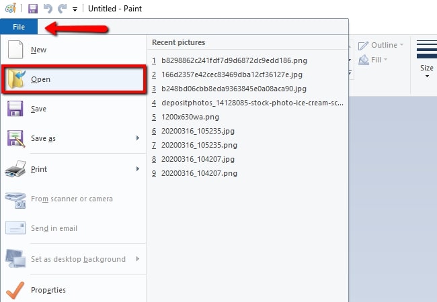Click the Paint app icon in title bar

pyautogui.click(x=11, y=8)
